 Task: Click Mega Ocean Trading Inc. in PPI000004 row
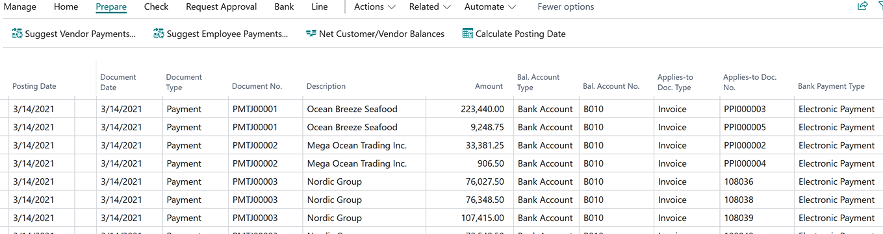(357, 163)
